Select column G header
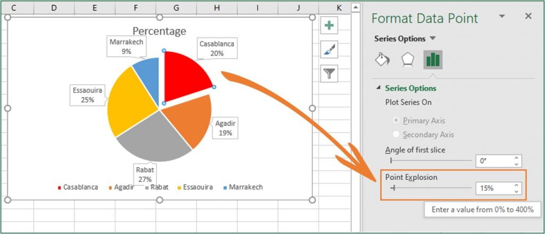Viewport: 545px width, 234px height. (176, 7)
